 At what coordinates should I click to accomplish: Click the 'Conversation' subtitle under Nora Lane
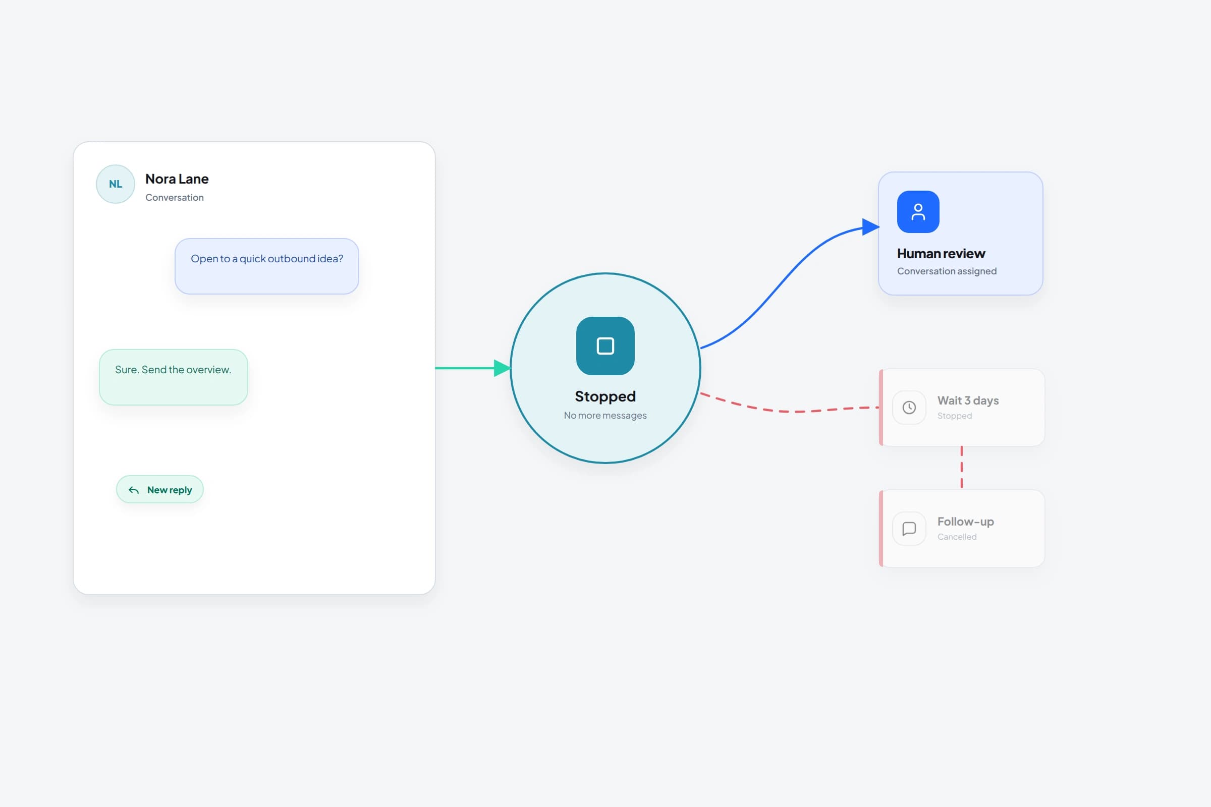[x=175, y=198]
